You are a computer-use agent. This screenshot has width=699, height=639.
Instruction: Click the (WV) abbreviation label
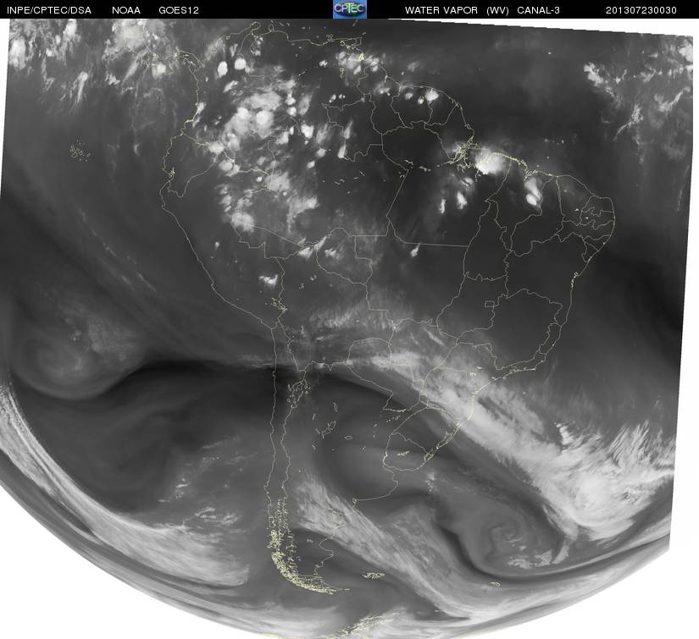[x=497, y=10]
